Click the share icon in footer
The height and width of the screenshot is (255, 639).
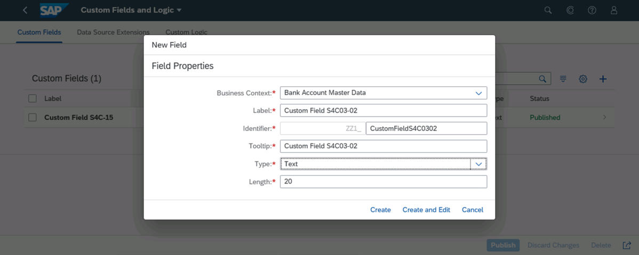pyautogui.click(x=627, y=245)
